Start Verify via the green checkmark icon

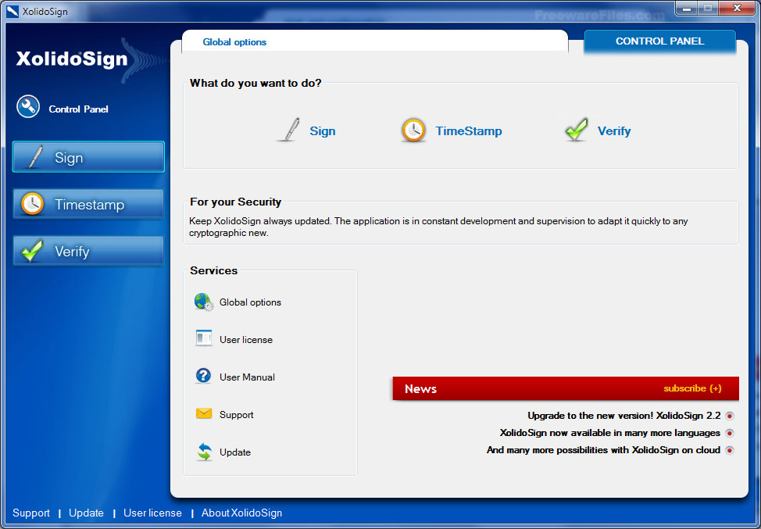click(575, 130)
